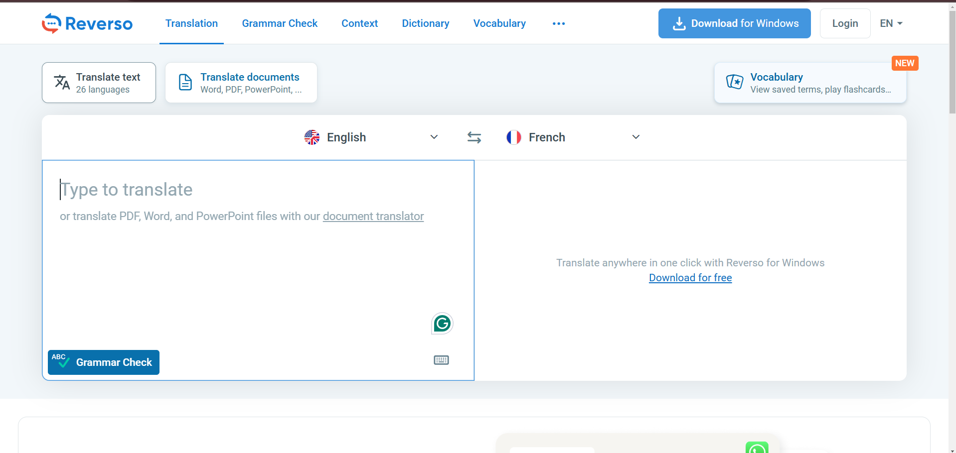956x453 pixels.
Task: Open Grammar Check from the navigation bar
Action: 280,23
